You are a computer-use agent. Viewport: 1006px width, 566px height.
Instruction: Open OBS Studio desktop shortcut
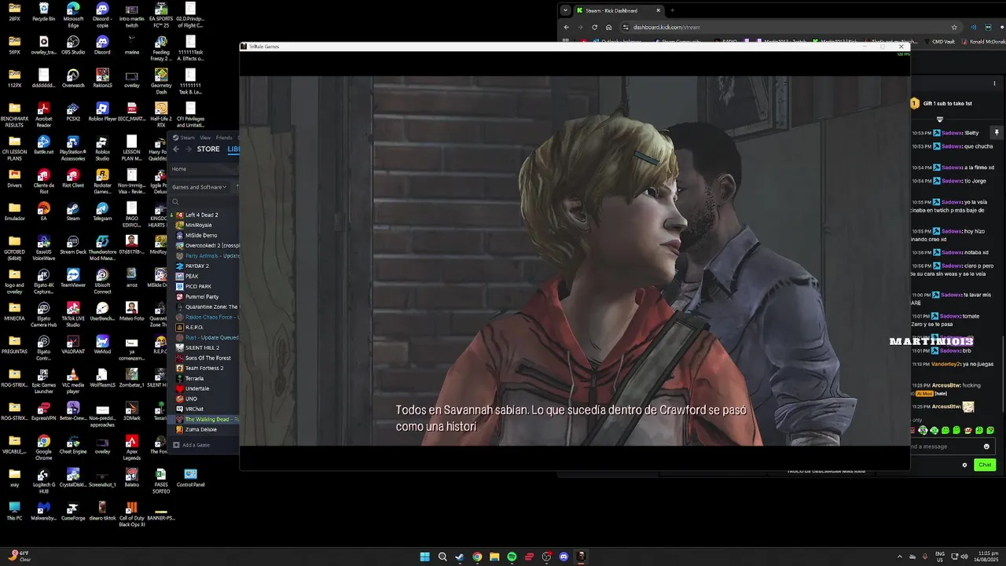click(x=73, y=44)
